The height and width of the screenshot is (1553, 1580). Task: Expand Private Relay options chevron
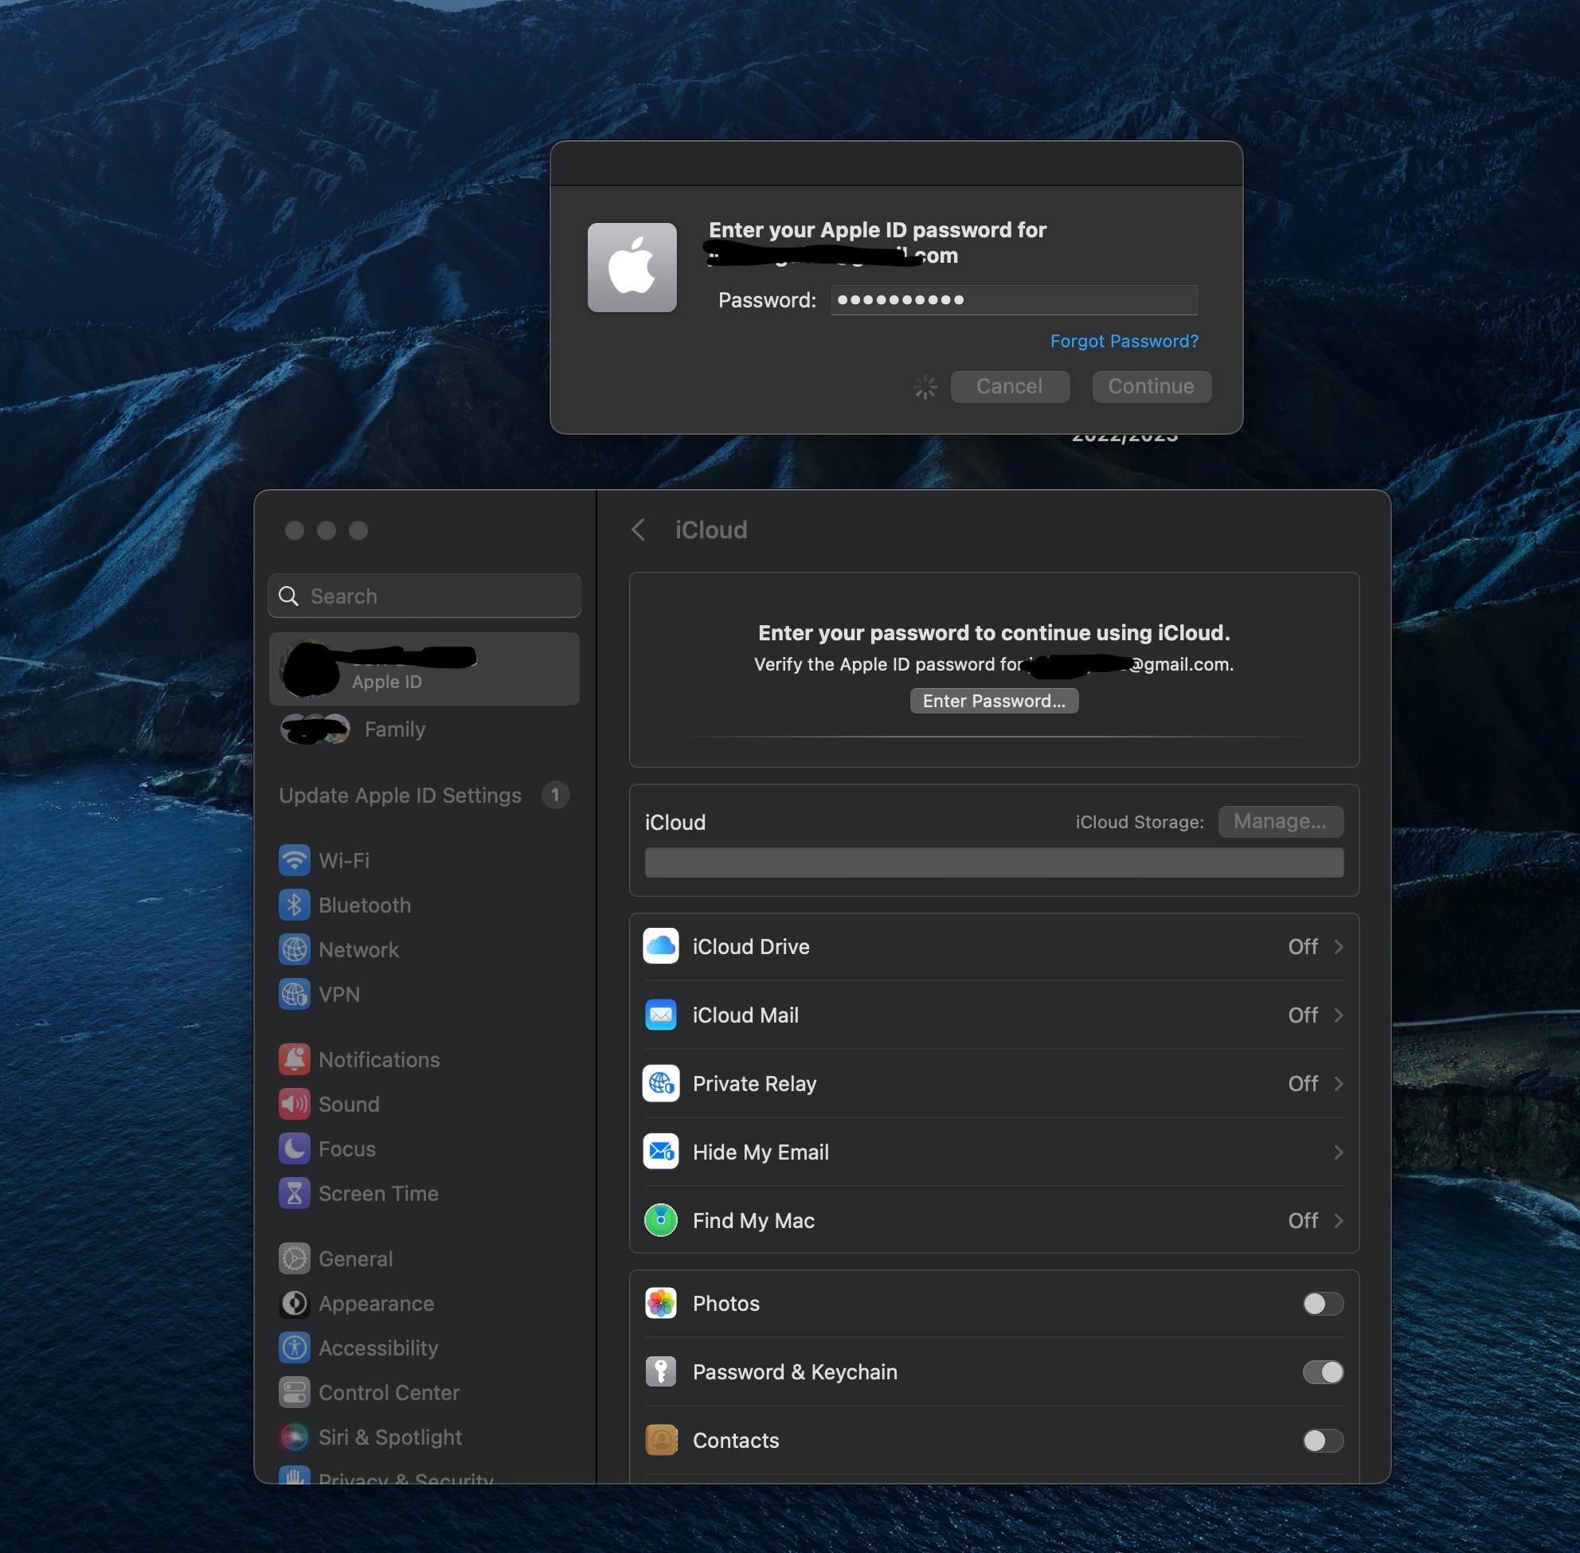pyautogui.click(x=1338, y=1083)
